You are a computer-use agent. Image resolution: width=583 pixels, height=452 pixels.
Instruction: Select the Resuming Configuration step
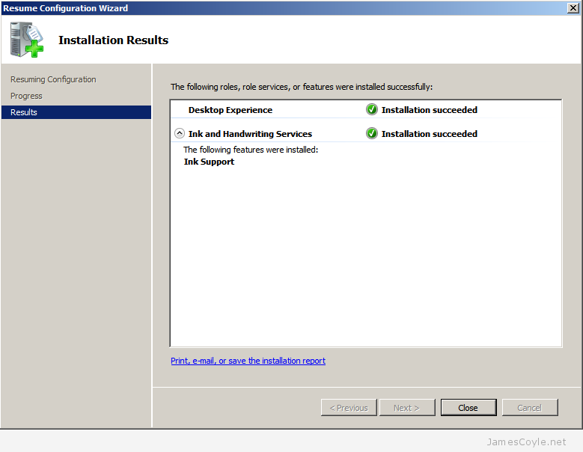(53, 79)
